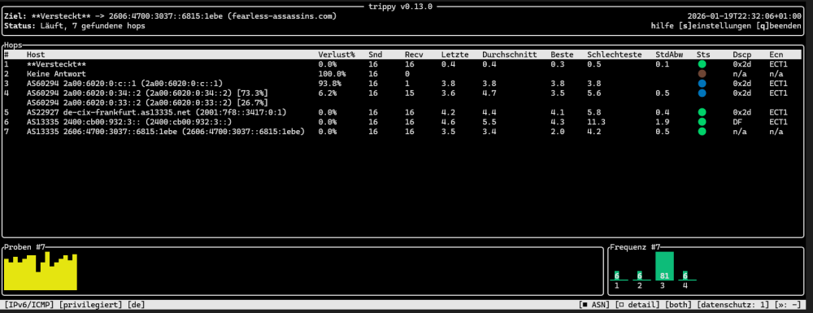The width and height of the screenshot is (813, 313).
Task: Open settings via [s]einstellungen
Action: [715, 26]
